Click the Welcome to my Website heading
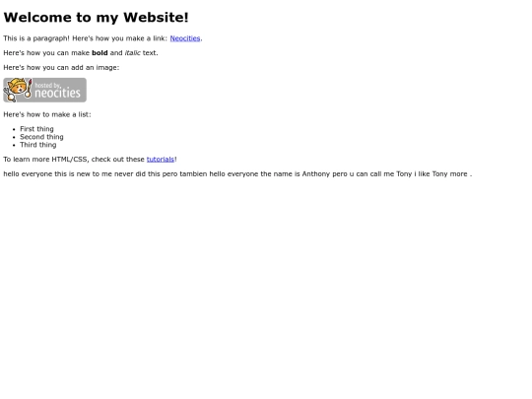The height and width of the screenshot is (399, 532). pos(96,18)
